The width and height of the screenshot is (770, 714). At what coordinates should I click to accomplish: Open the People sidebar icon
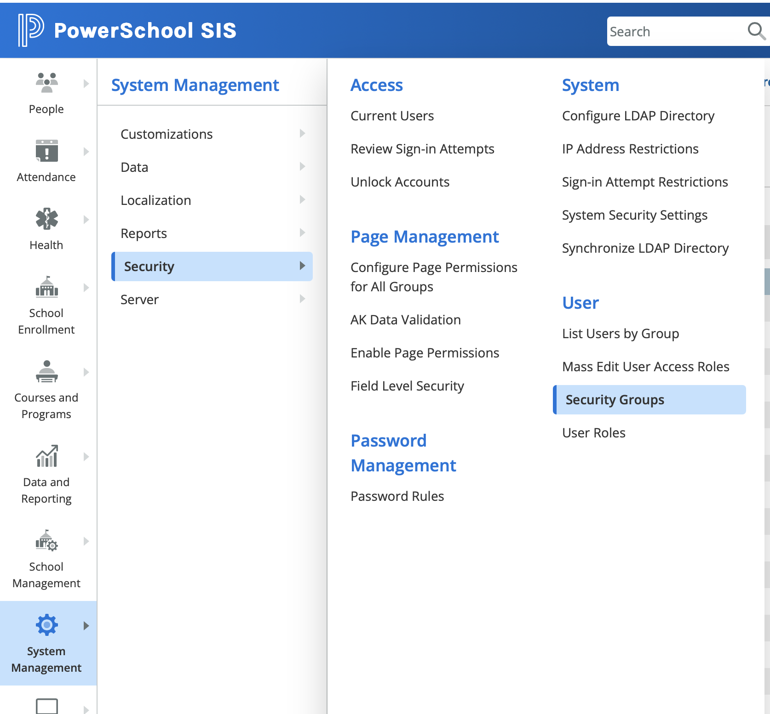pos(46,83)
